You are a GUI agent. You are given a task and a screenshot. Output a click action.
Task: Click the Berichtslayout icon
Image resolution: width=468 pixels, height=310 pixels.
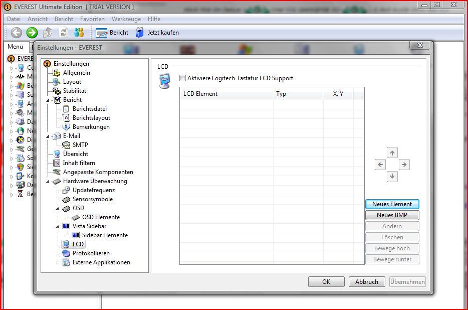point(66,118)
